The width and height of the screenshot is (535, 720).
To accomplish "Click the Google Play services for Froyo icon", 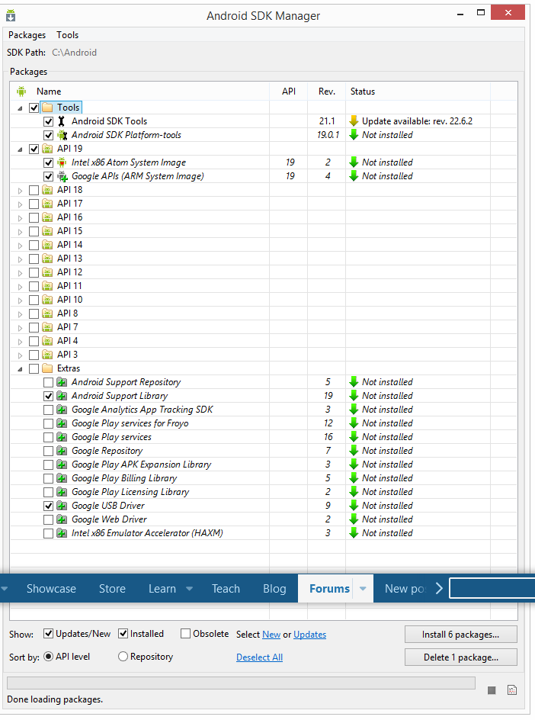I will point(62,423).
